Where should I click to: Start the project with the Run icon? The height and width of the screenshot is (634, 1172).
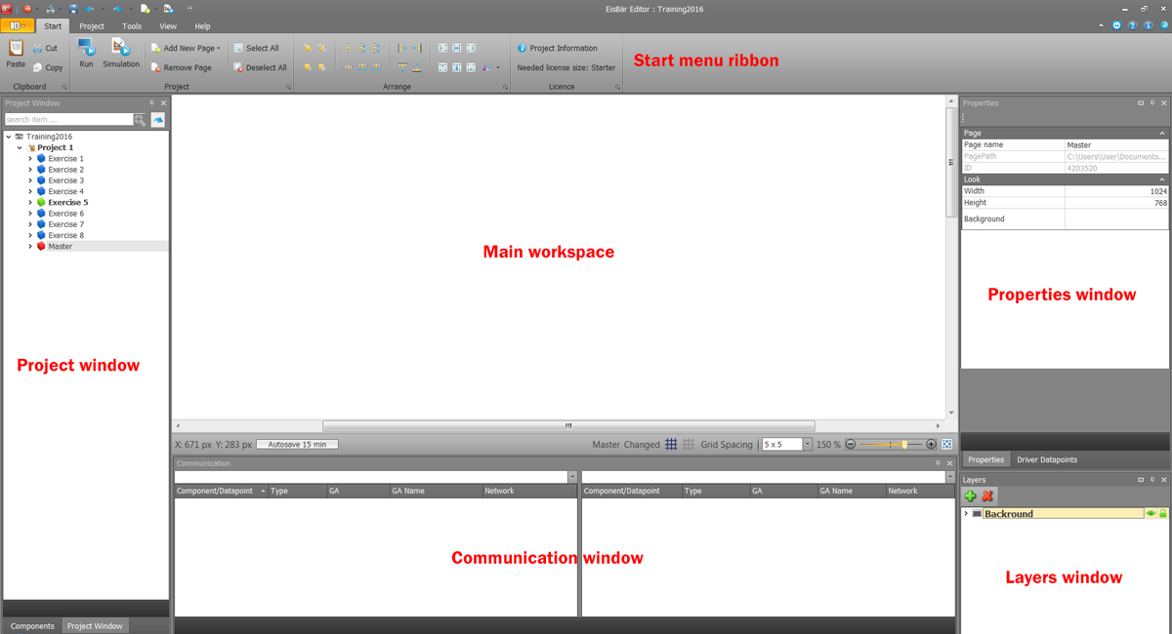(86, 48)
